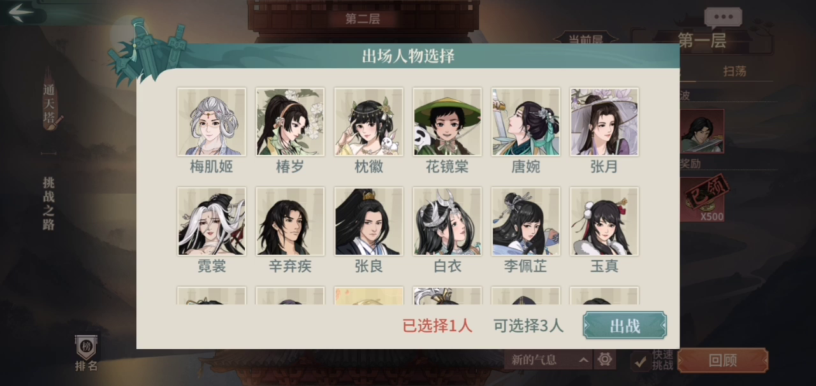The height and width of the screenshot is (386, 816).
Task: Choose 椿岁 character portrait
Action: (x=290, y=122)
